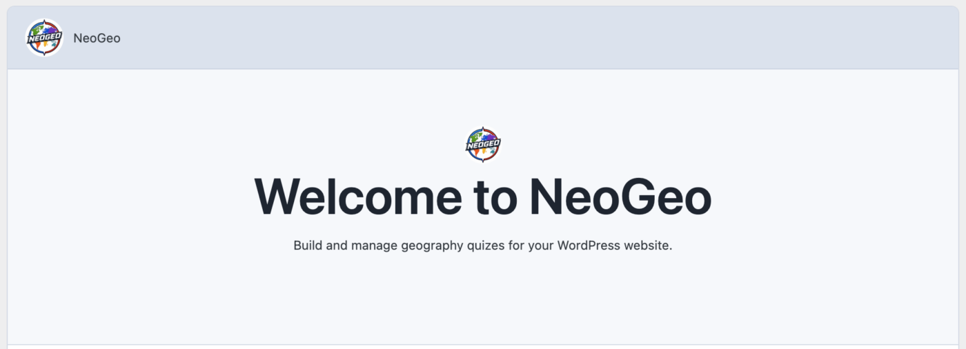Click the 'Welcome to NeoGeo' heading
This screenshot has width=966, height=349.
click(482, 197)
